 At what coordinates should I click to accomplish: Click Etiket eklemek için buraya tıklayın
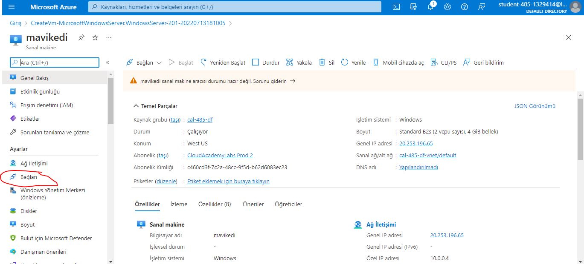(x=228, y=181)
